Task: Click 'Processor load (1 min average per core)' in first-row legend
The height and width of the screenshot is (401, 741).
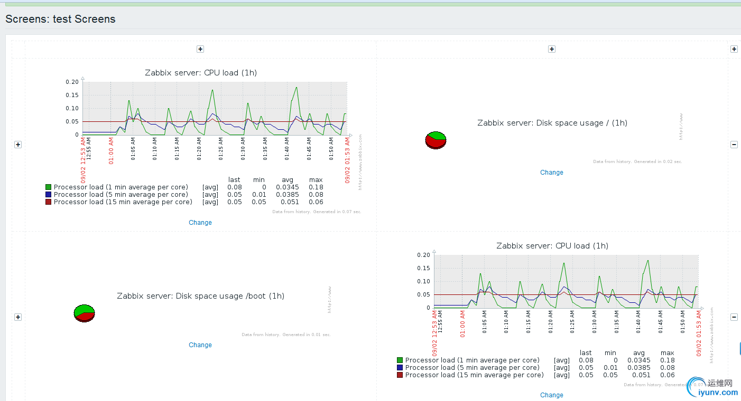Action: tap(121, 187)
